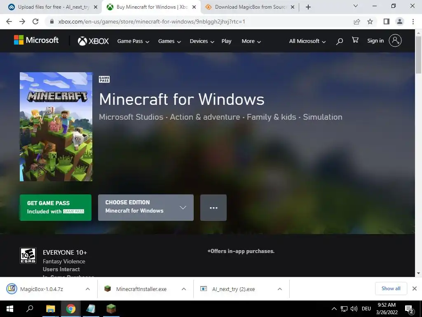The width and height of the screenshot is (422, 317).
Task: Open the tab search chevron
Action: [356, 6]
